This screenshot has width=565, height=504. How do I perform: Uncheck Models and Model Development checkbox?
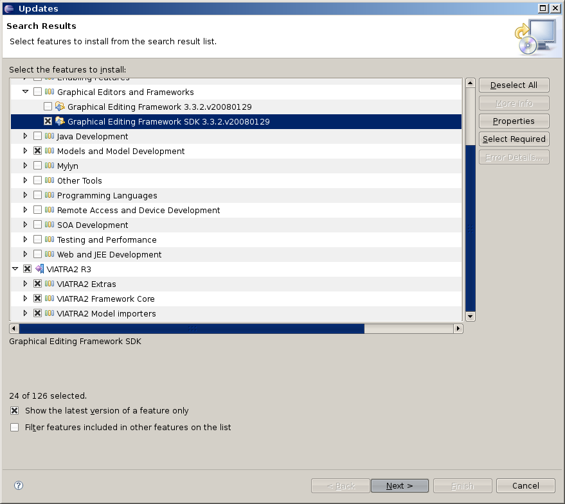37,151
